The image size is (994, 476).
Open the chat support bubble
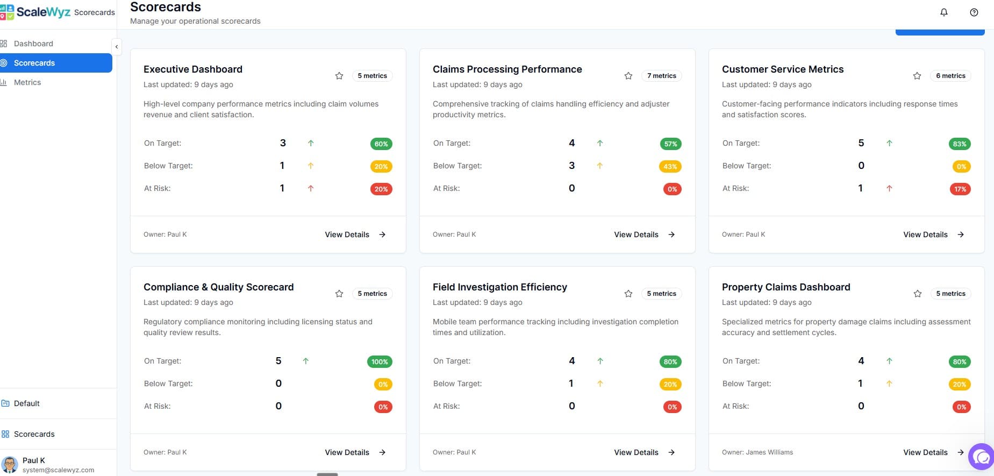coord(982,457)
